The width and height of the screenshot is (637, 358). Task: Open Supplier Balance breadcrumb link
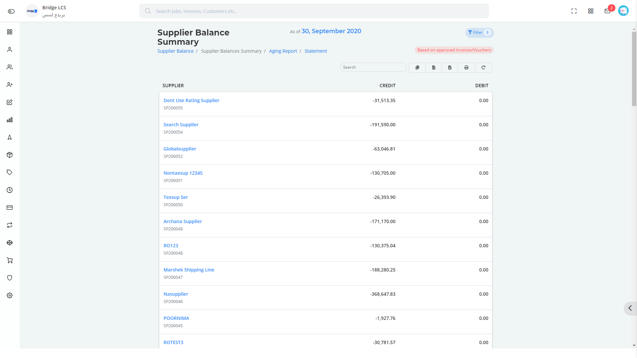click(175, 51)
